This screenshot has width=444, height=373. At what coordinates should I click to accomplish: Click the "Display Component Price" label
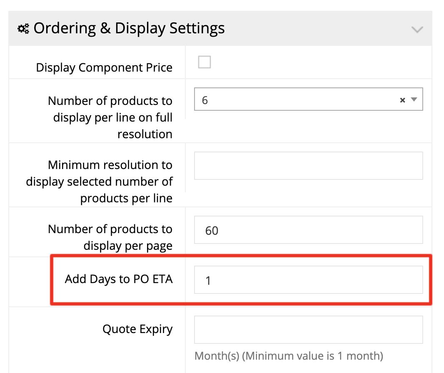tap(104, 67)
